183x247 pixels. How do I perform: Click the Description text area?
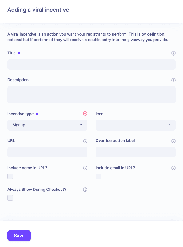(91, 94)
